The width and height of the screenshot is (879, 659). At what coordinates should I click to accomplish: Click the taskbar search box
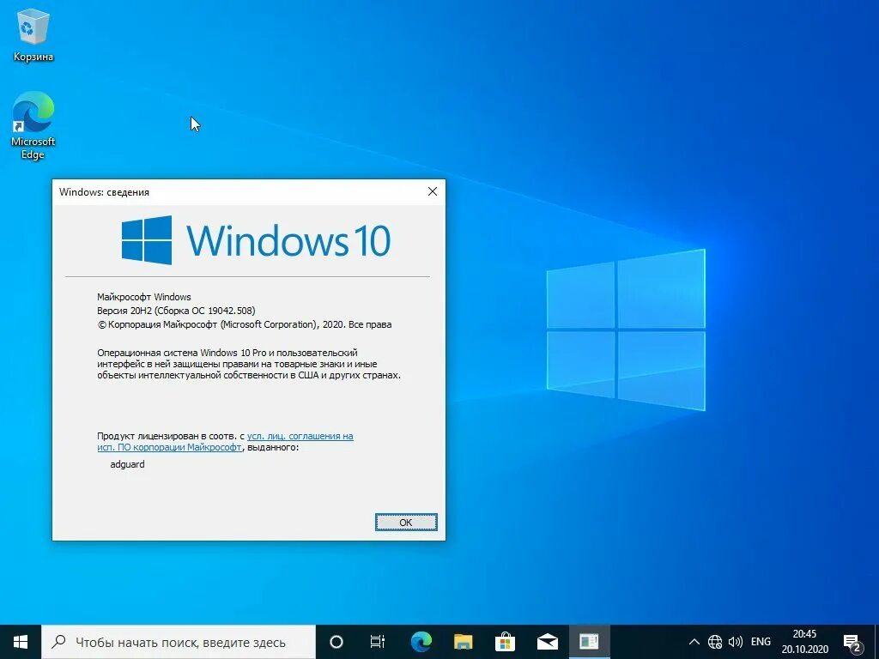coord(179,642)
